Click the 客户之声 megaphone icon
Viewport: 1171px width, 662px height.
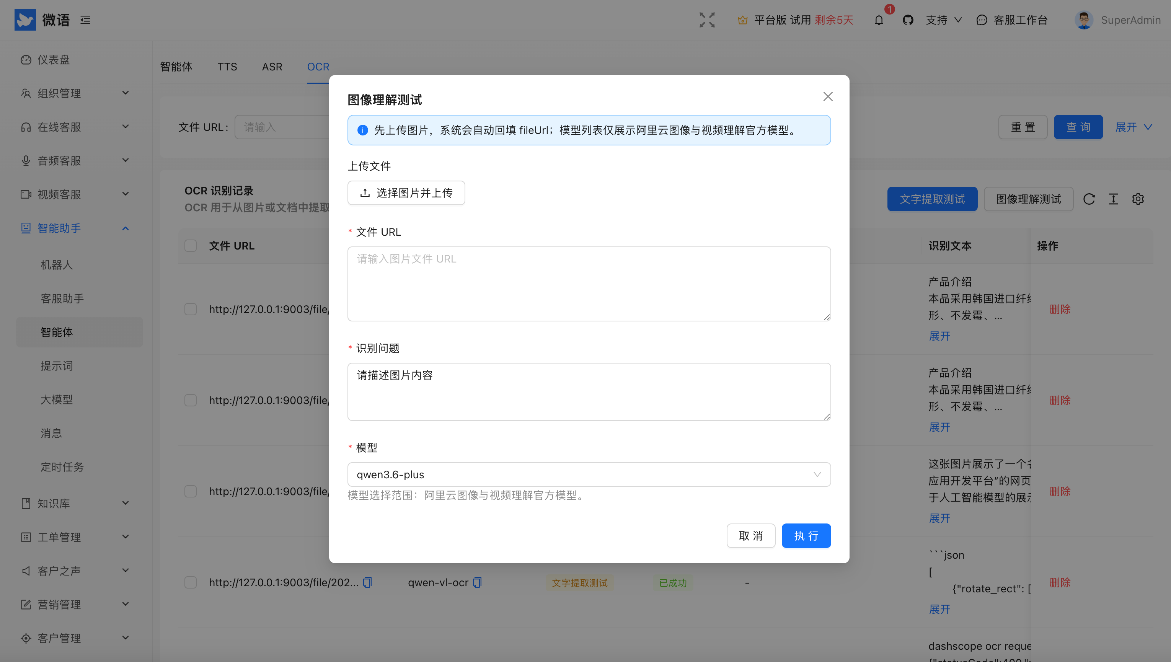click(x=26, y=571)
